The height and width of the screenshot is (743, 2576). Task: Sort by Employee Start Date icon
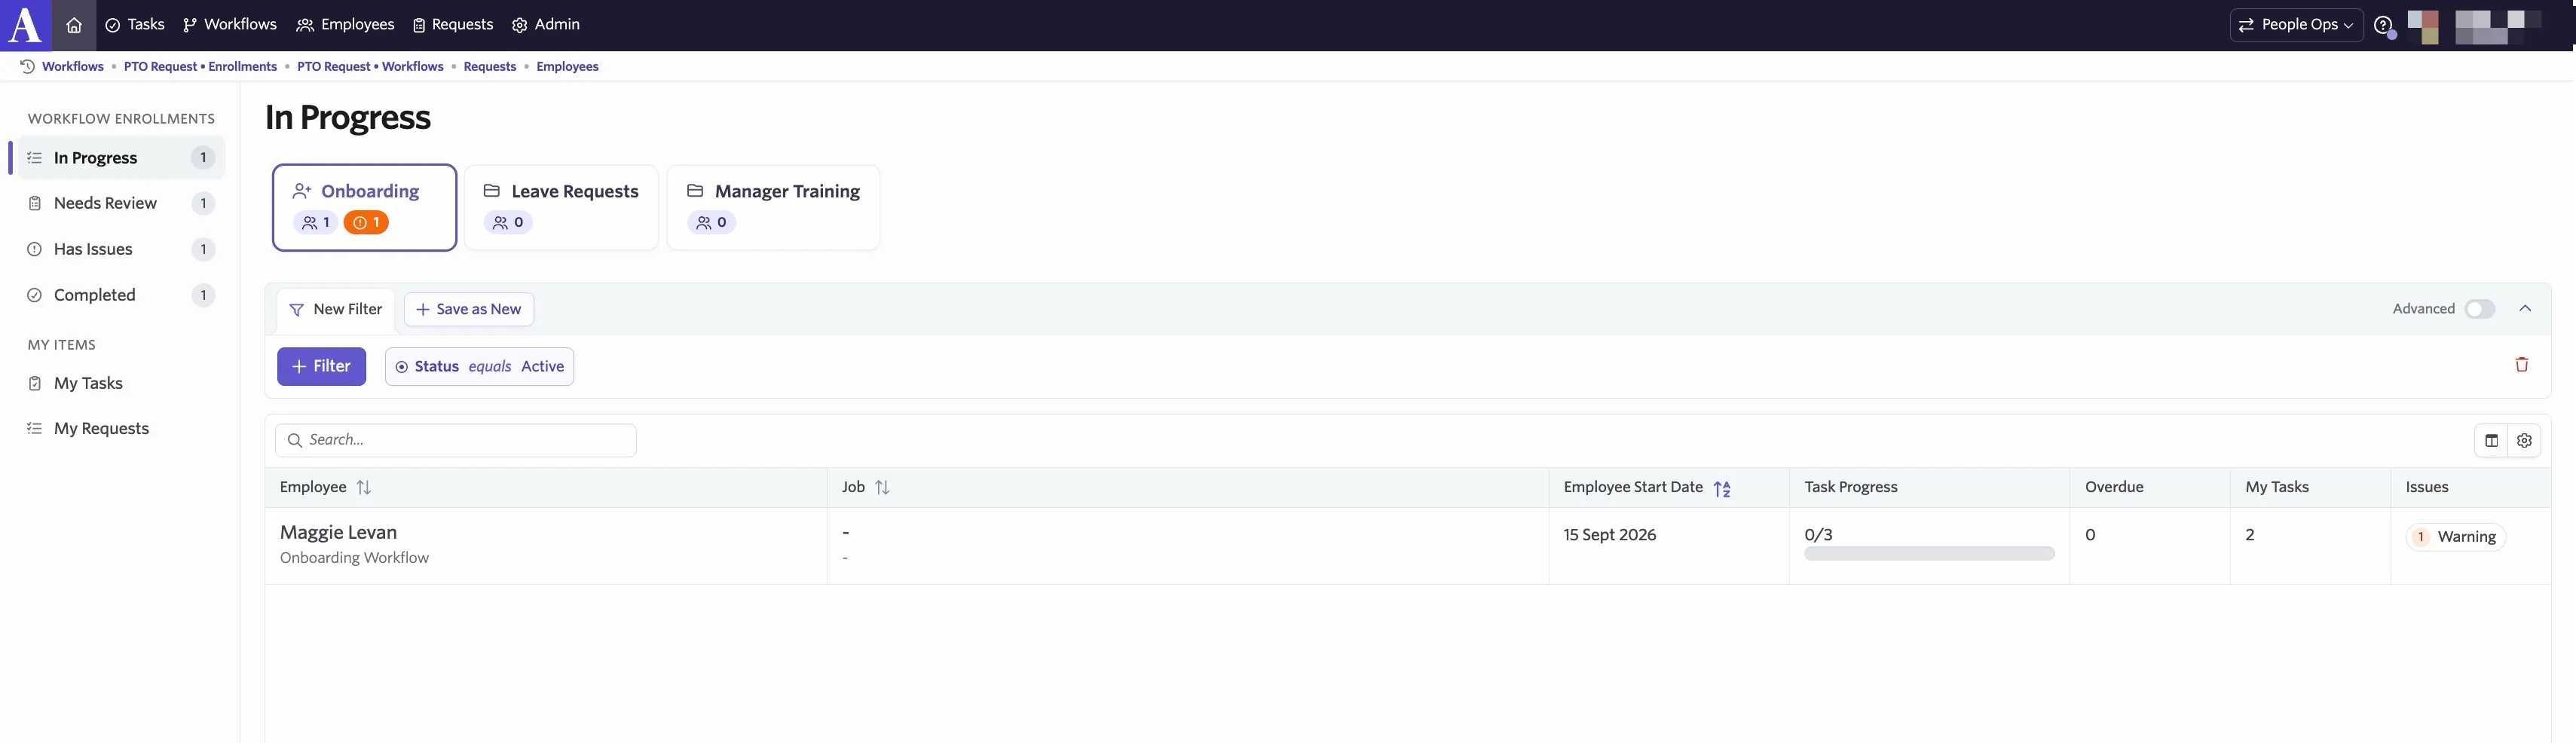tap(1722, 488)
